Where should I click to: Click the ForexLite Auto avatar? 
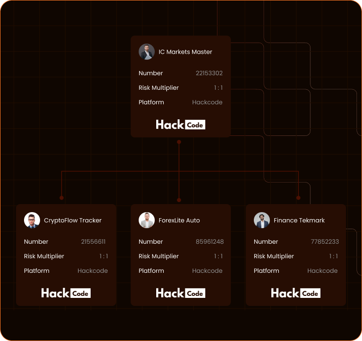click(x=147, y=220)
